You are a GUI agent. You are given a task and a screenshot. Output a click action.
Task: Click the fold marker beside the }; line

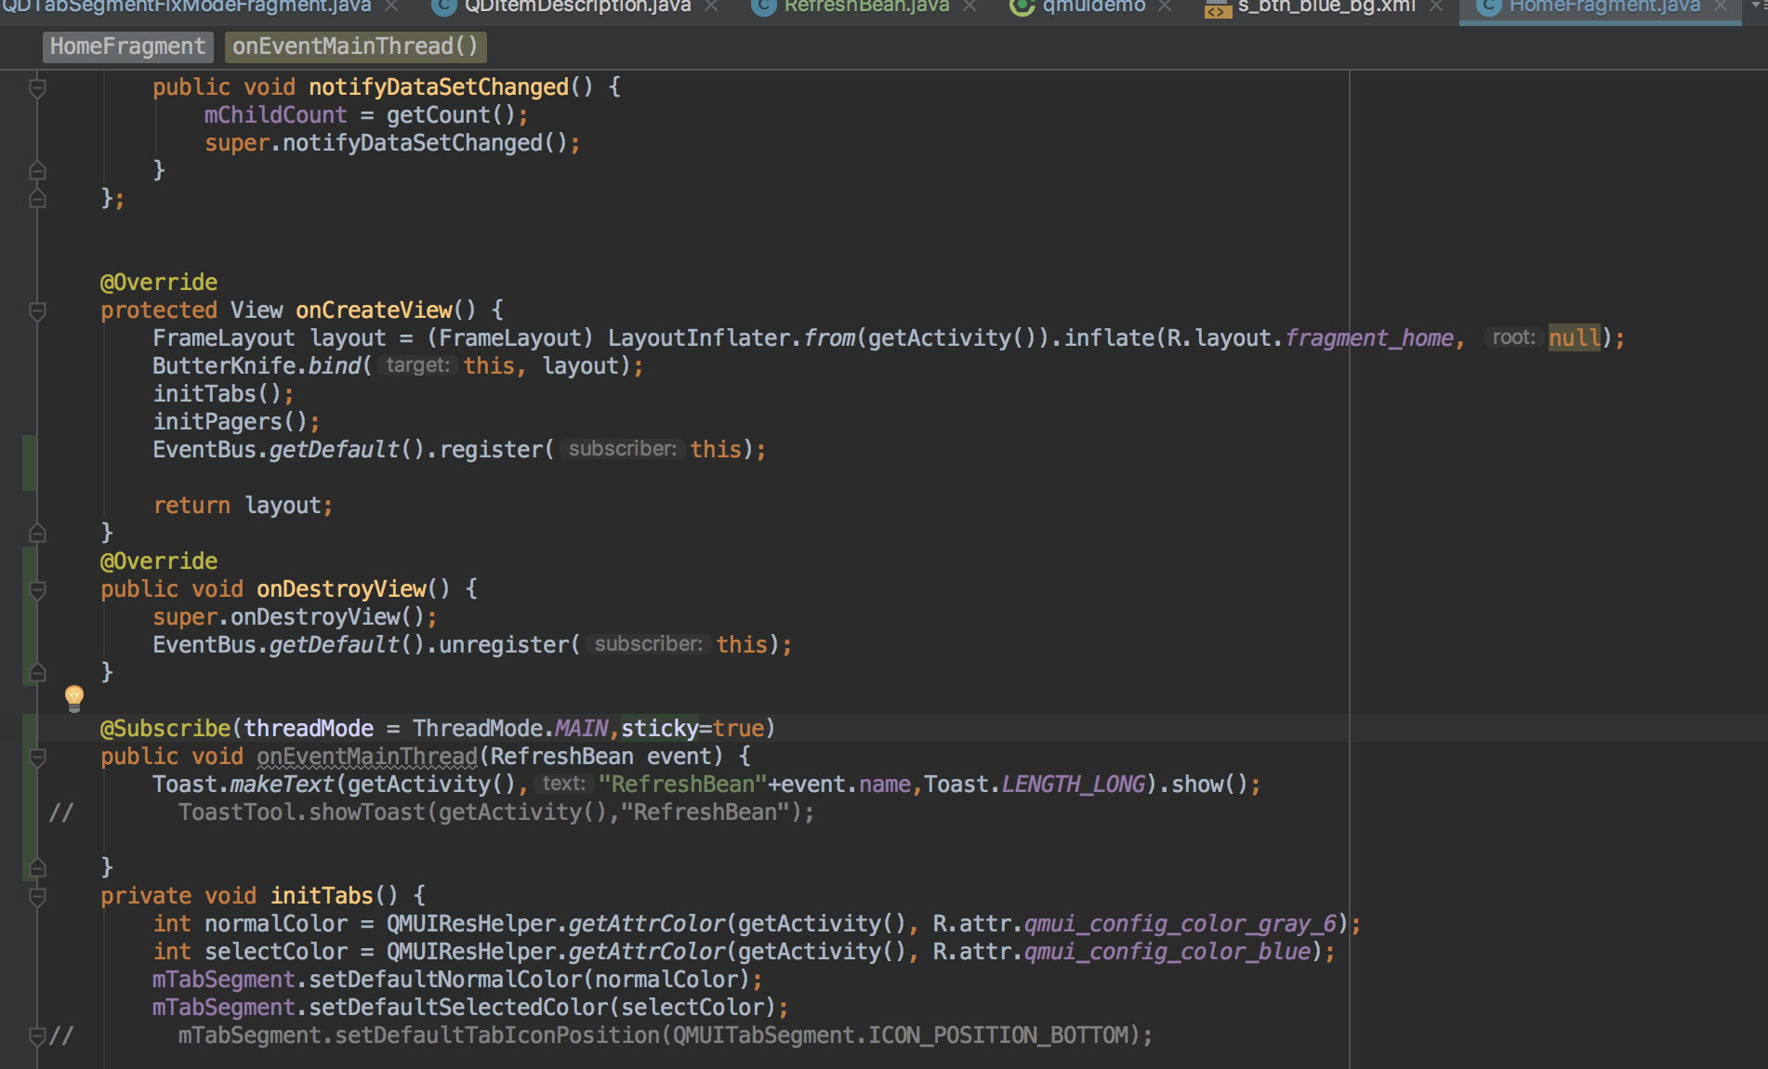point(38,198)
